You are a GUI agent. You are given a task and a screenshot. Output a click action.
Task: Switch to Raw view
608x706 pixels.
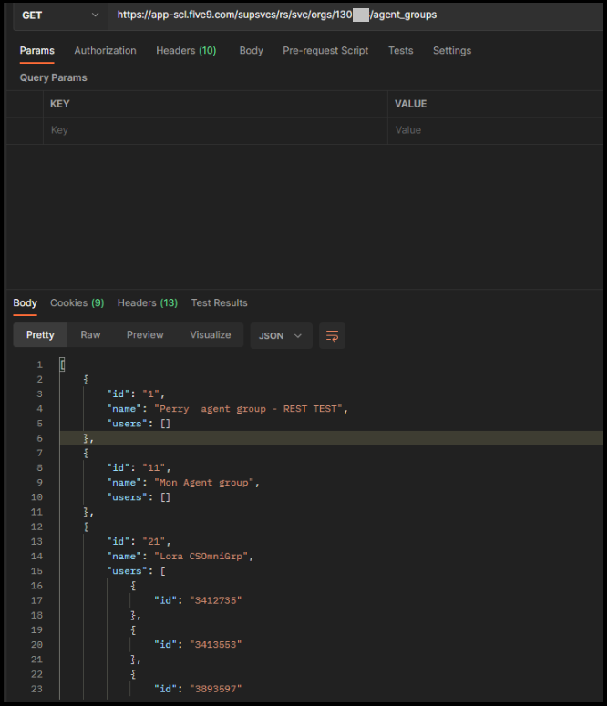click(90, 335)
